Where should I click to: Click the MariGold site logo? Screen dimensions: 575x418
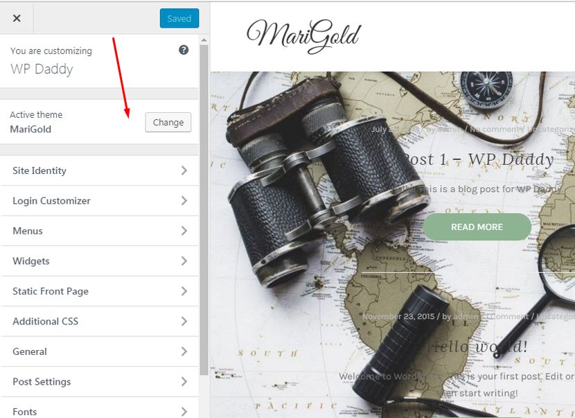(304, 36)
